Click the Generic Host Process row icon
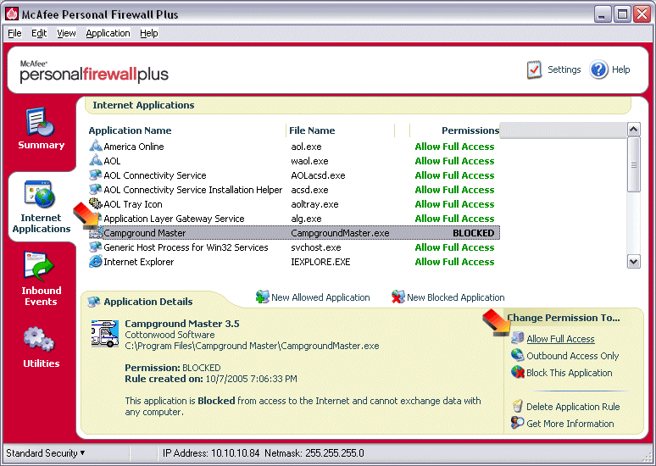The width and height of the screenshot is (656, 466). point(96,247)
